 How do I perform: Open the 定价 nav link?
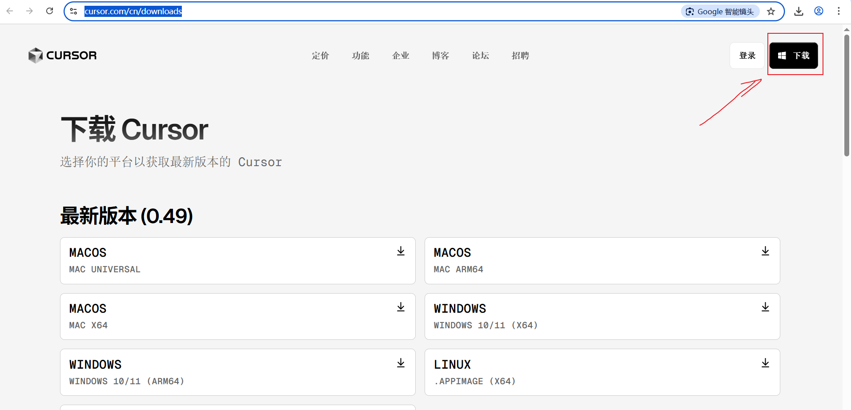(320, 56)
